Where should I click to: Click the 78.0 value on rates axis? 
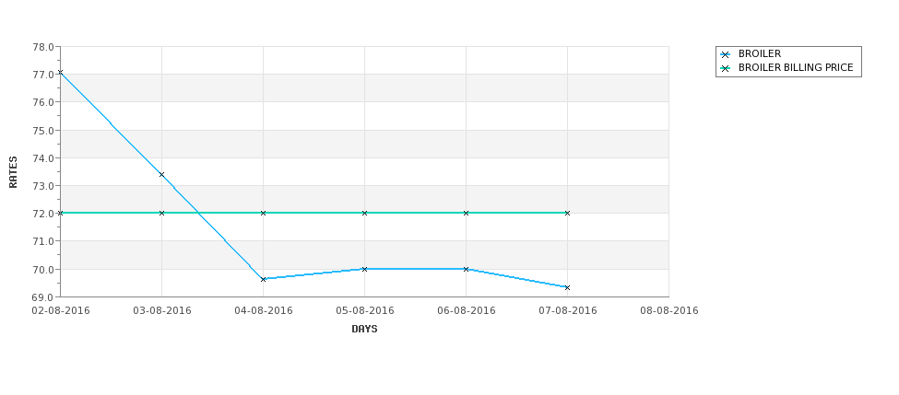43,47
